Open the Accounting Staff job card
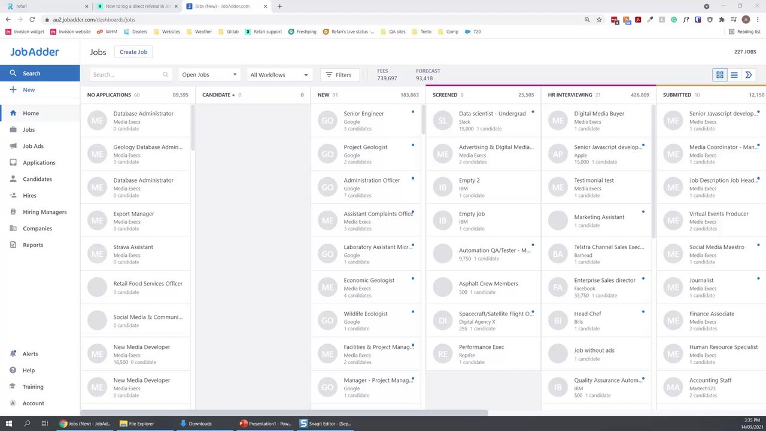 [x=712, y=387]
